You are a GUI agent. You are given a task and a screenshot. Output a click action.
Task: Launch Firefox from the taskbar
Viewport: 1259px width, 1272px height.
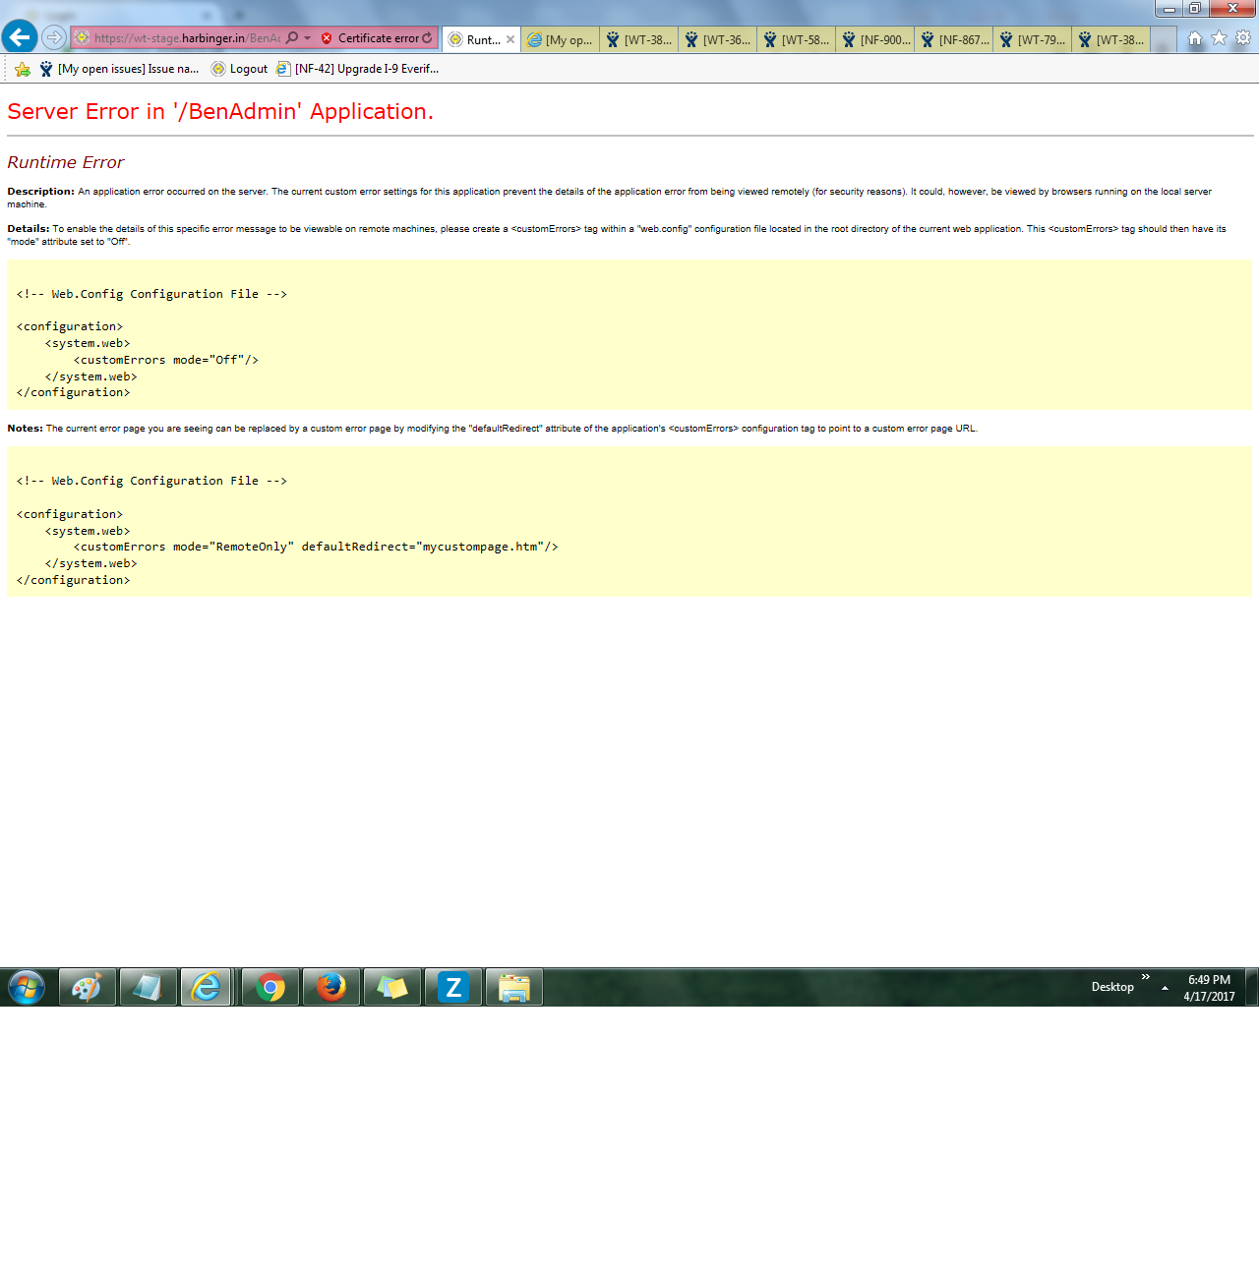pyautogui.click(x=331, y=987)
